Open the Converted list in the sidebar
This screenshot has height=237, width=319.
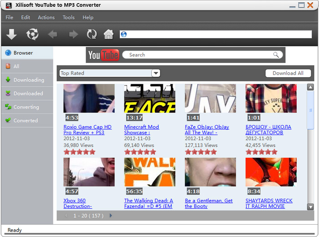27,121
